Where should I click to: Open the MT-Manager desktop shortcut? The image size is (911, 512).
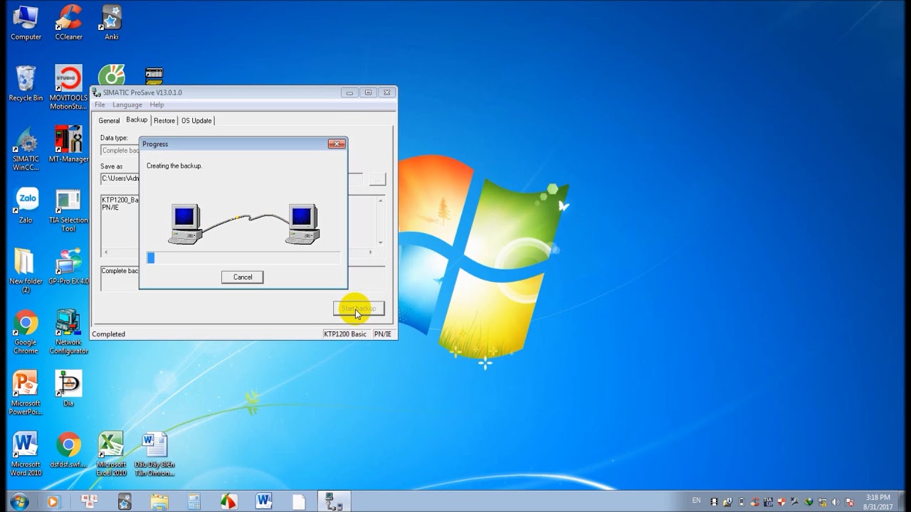(x=69, y=145)
